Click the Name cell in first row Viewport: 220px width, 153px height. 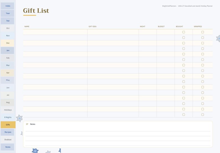[55, 32]
